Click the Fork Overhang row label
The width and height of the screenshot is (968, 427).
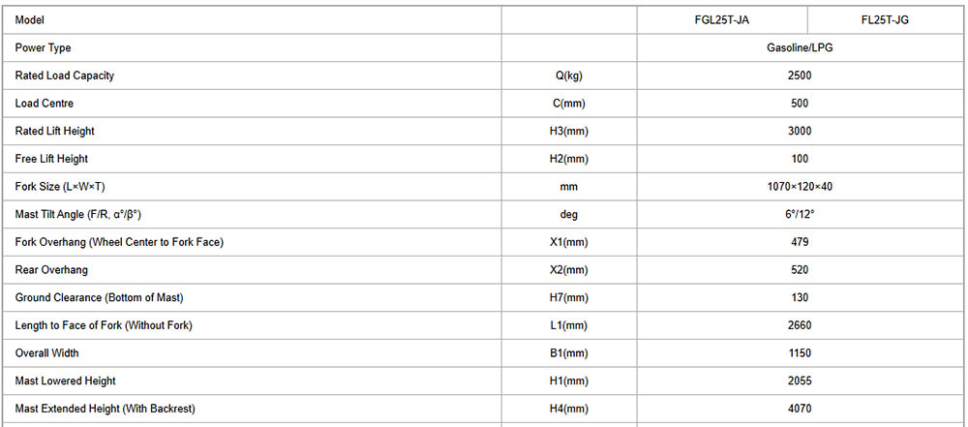[119, 242]
